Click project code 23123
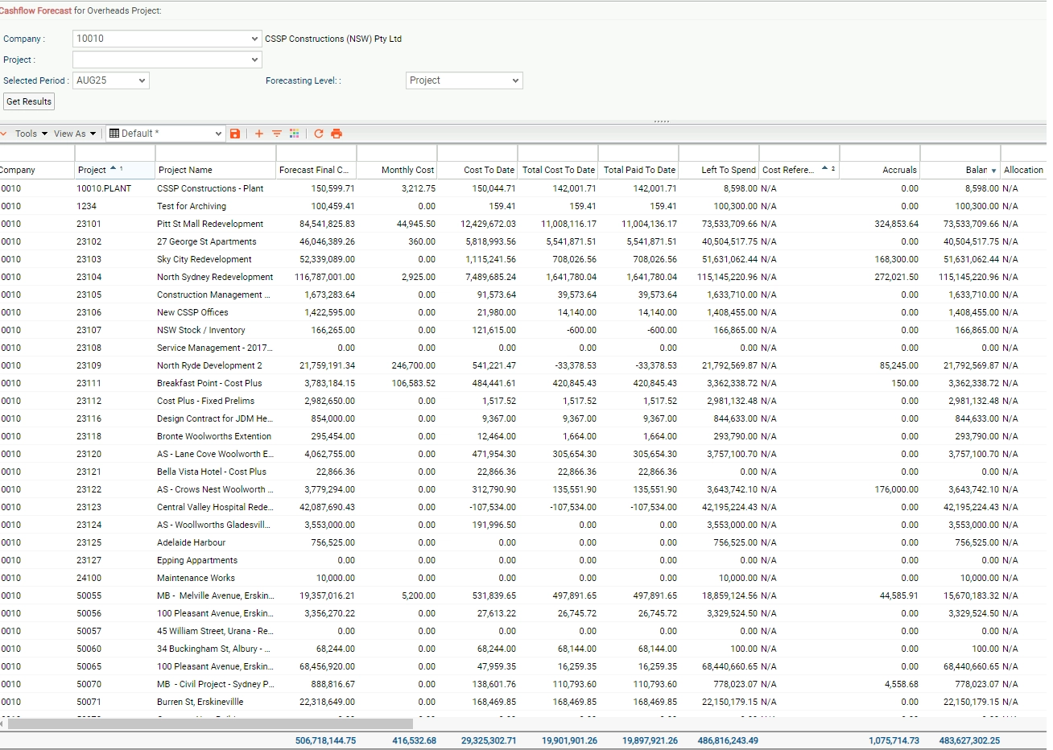 (89, 507)
